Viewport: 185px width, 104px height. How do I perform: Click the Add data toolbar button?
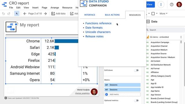[58, 14]
